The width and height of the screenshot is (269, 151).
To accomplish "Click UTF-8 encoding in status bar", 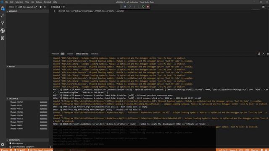I will click(x=241, y=150).
